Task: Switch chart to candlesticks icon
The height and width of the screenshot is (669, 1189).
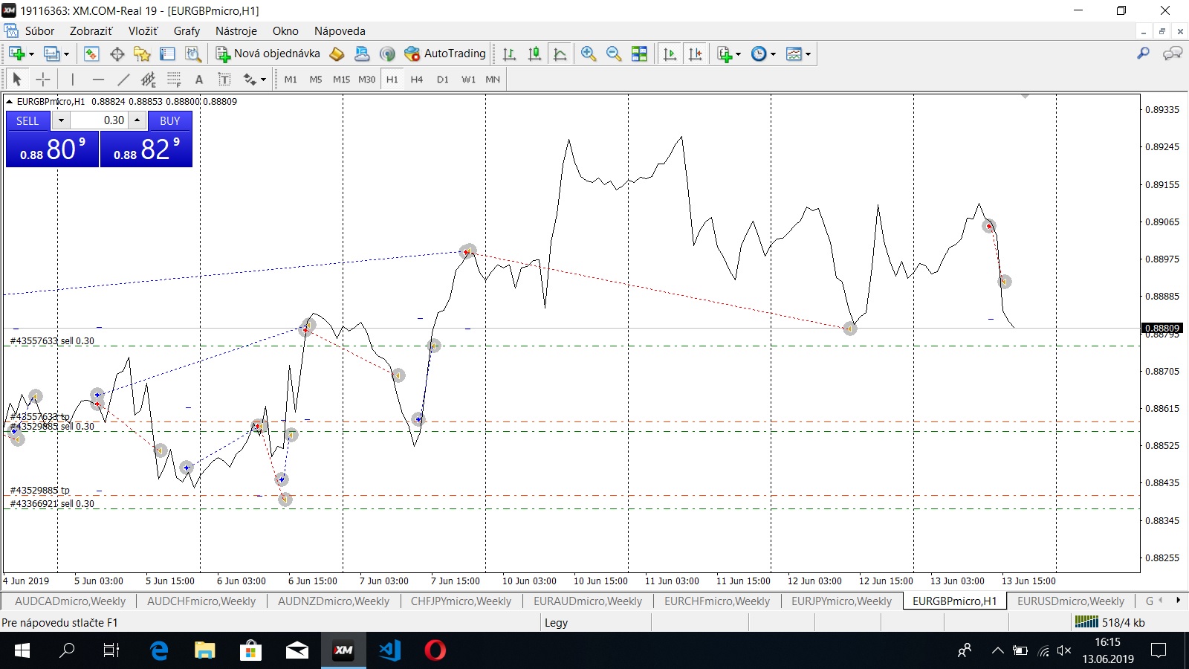Action: (534, 54)
